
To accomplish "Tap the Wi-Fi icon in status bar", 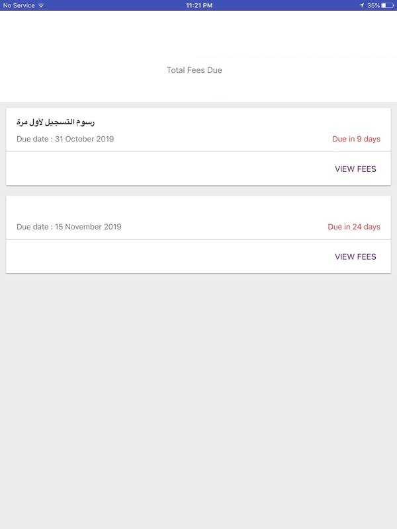I will [41, 5].
